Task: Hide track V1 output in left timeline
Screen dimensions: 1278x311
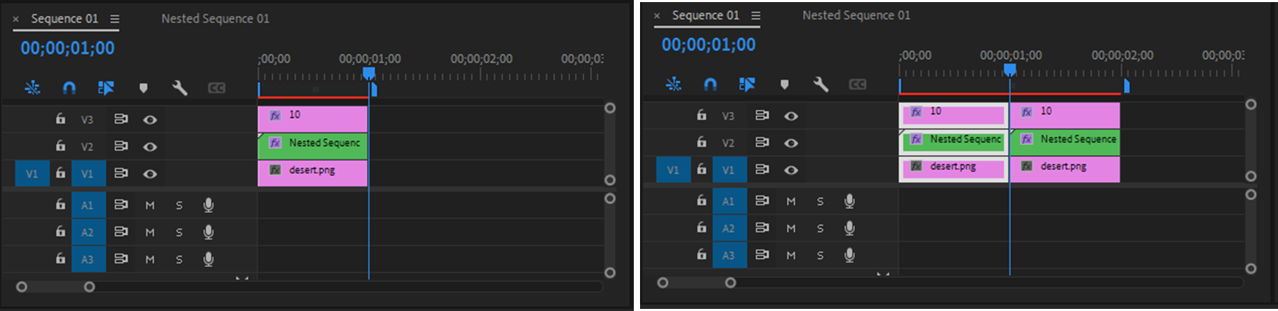Action: click(150, 173)
